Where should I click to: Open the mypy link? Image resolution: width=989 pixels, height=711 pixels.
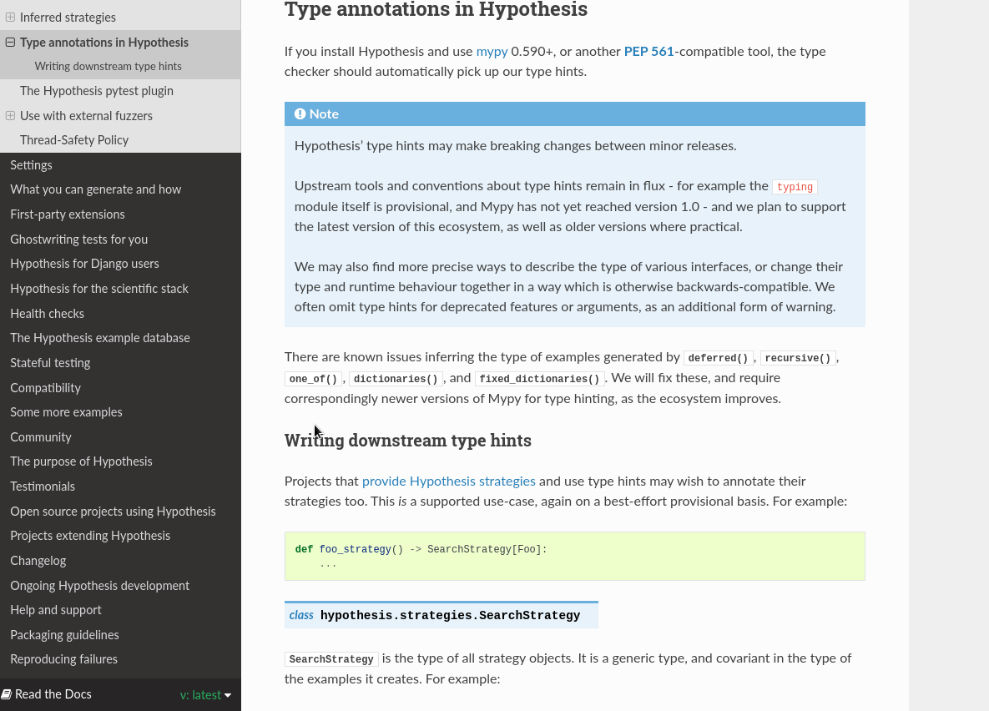click(492, 52)
